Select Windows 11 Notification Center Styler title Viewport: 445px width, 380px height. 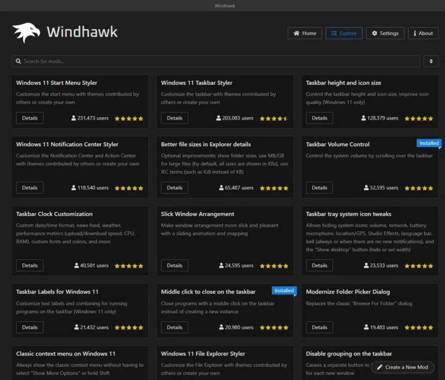(67, 144)
